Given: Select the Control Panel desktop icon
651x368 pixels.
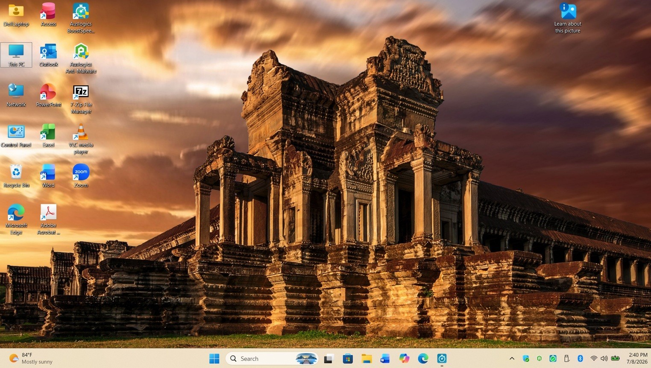Looking at the screenshot, I should tap(16, 135).
